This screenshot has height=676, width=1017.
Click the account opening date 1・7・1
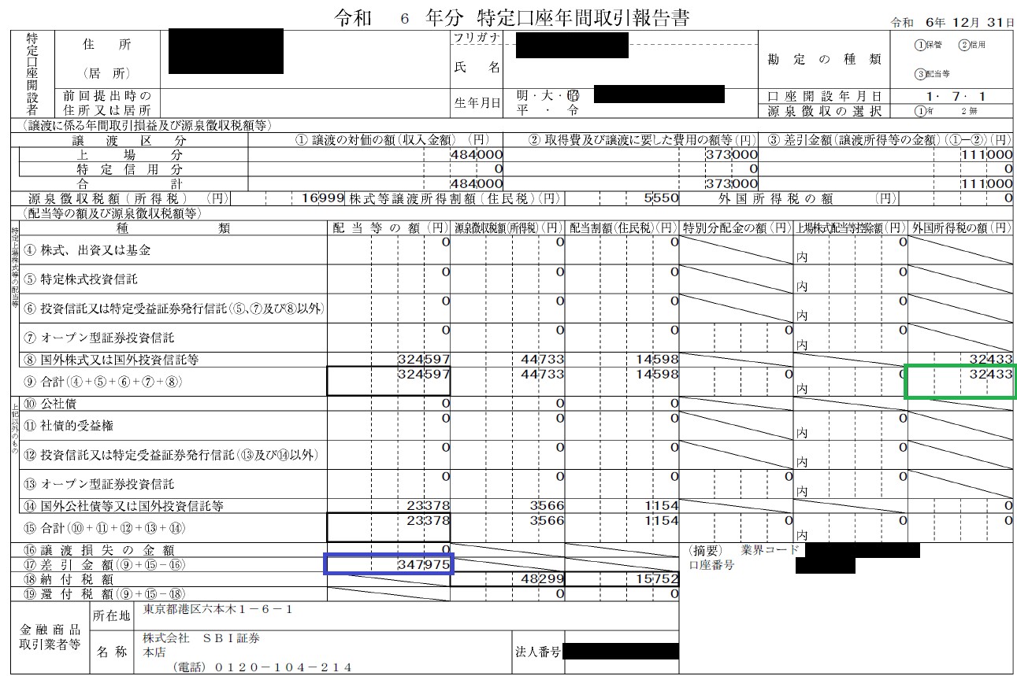tap(958, 96)
